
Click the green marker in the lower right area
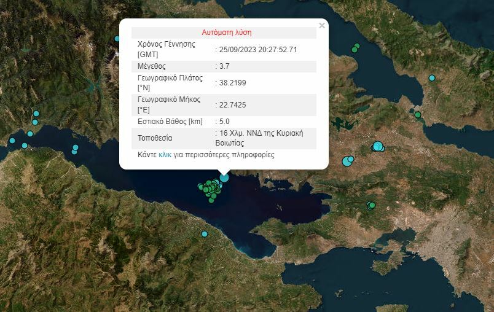371,205
